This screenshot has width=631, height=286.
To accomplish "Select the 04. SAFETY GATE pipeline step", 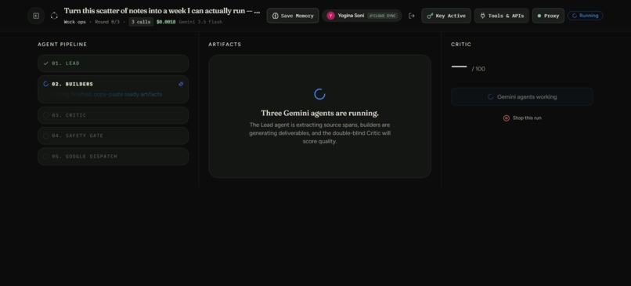I will point(113,136).
